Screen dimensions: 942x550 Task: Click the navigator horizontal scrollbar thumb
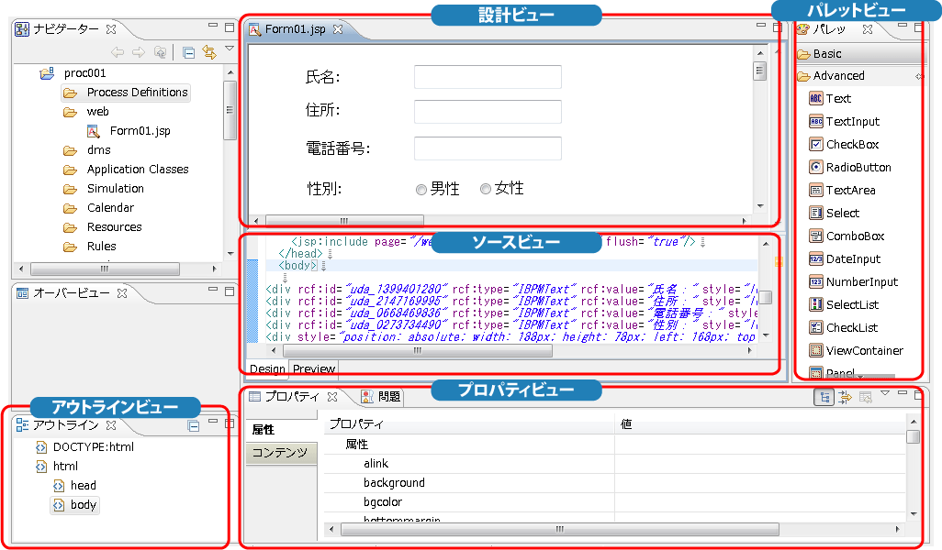[x=106, y=269]
